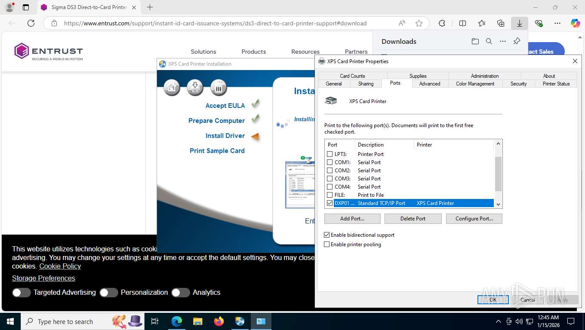Open Edge Settings and more menu

(557, 23)
